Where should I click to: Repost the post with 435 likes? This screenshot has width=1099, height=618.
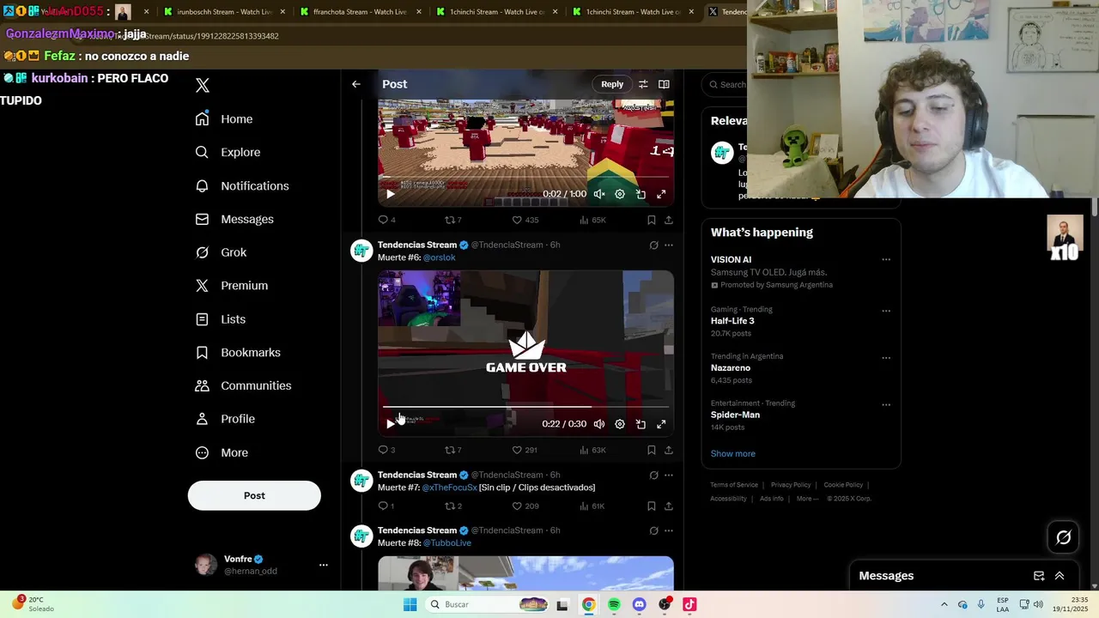(x=453, y=220)
